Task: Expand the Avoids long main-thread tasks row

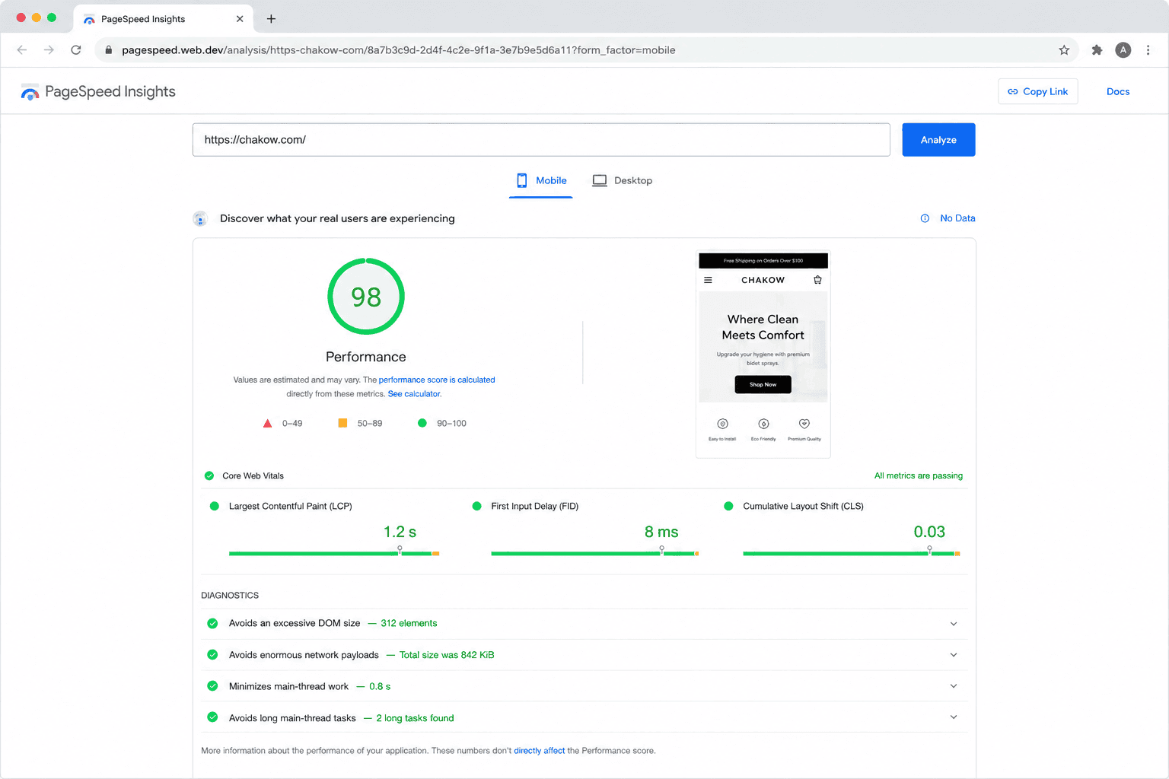Action: tap(954, 717)
